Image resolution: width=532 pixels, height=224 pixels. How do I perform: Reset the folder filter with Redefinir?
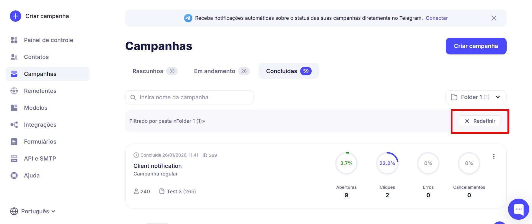click(x=480, y=121)
